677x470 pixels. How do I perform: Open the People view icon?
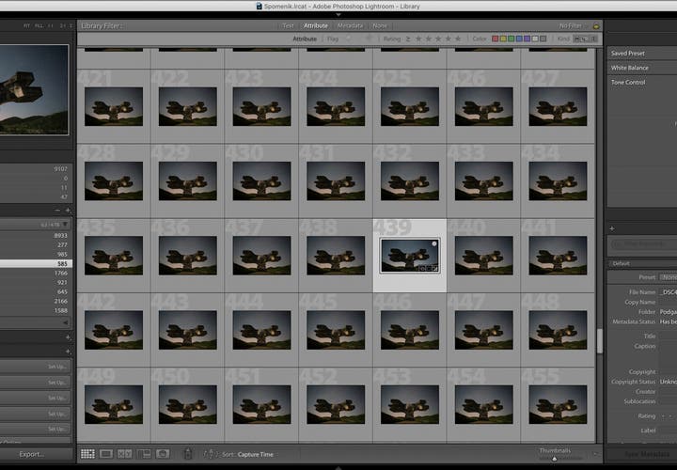tap(163, 454)
